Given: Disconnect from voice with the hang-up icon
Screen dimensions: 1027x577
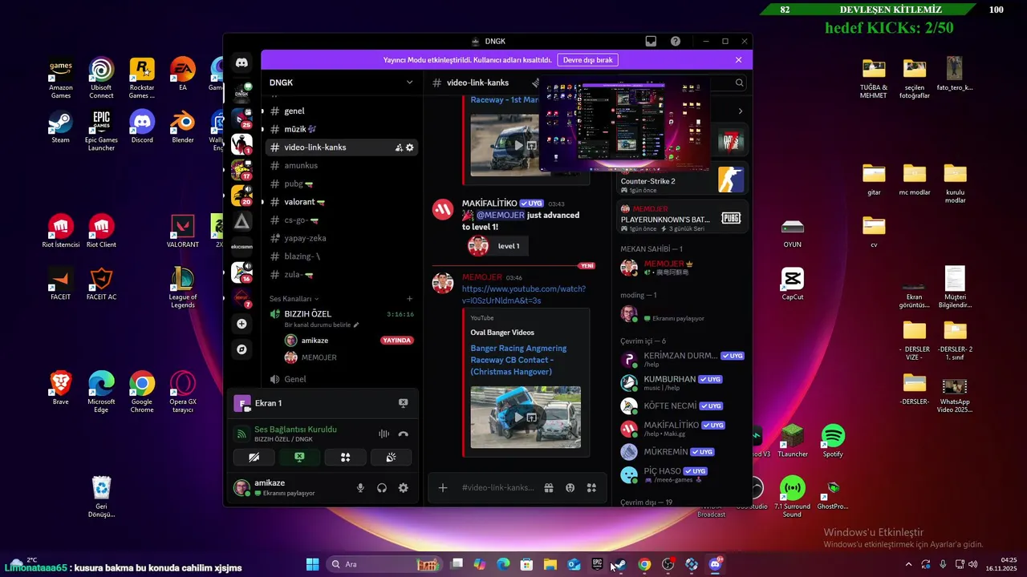Looking at the screenshot, I should click(x=404, y=434).
